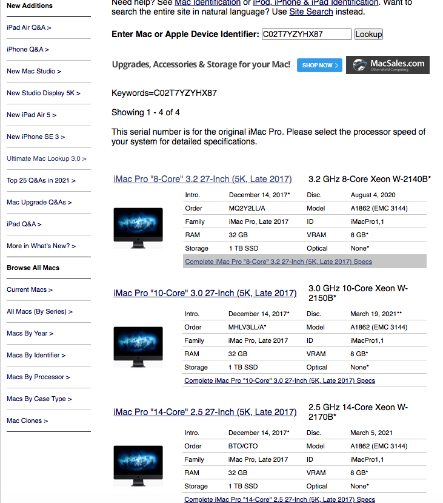Image resolution: width=443 pixels, height=503 pixels.
Task: Open Complete iMac Pro "10-Core" Specs link
Action: pyautogui.click(x=279, y=380)
